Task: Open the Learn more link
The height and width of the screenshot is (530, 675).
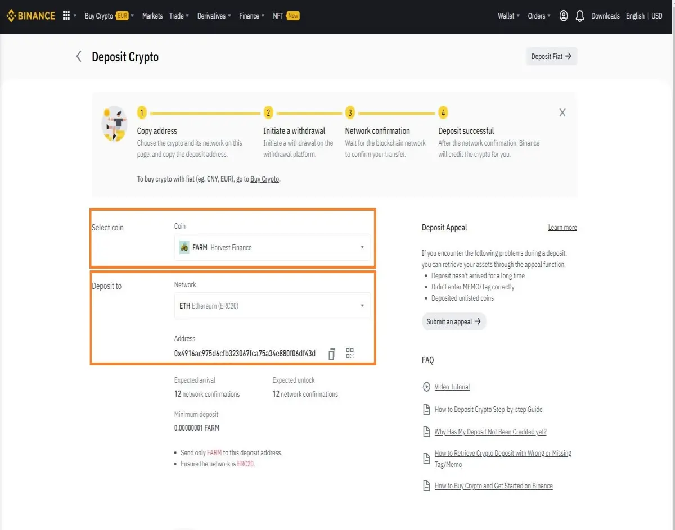Action: point(562,228)
